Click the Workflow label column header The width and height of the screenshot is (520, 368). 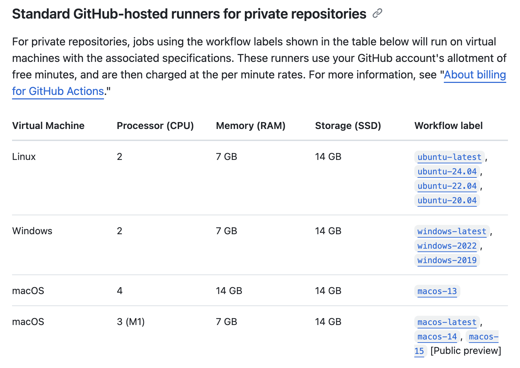[x=448, y=126]
